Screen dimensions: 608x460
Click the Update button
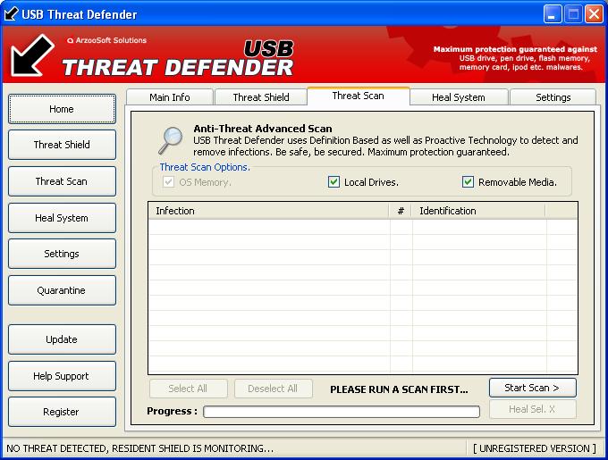62,339
